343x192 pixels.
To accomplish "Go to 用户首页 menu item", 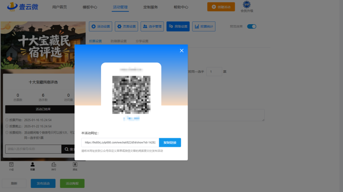I will coord(59,7).
